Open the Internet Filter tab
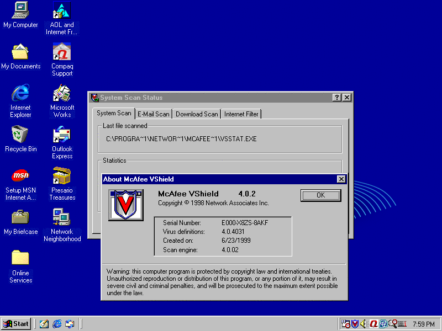Screen dimensions: 442x331 tap(241, 114)
